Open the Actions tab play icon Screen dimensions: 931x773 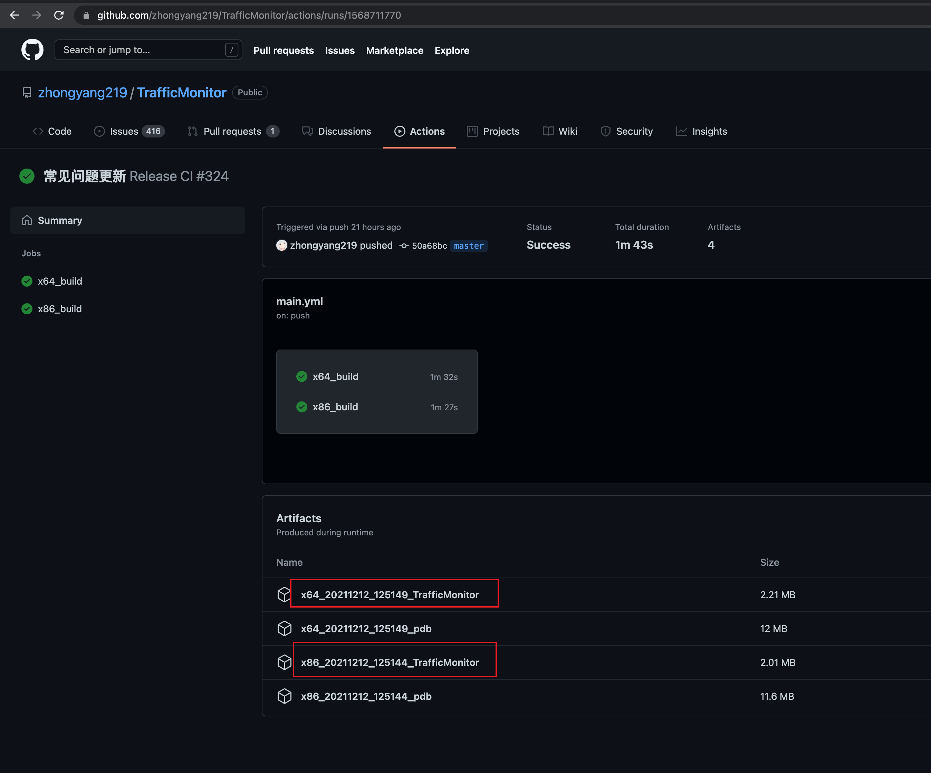[x=400, y=131]
